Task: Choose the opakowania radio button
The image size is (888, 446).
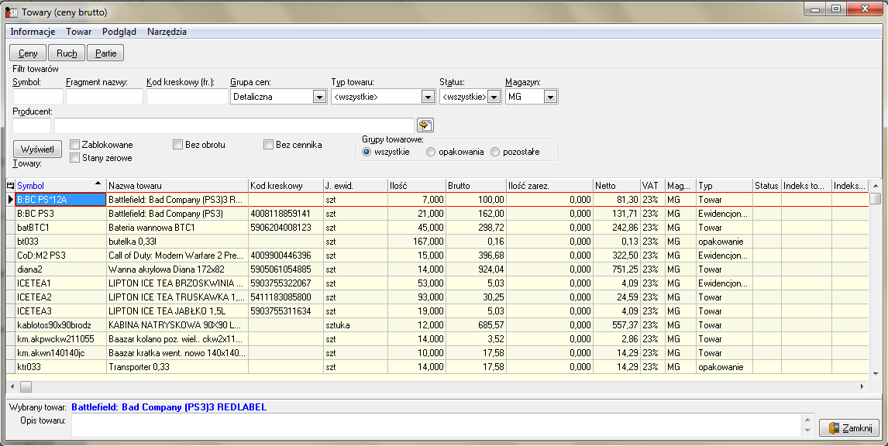Action: pyautogui.click(x=431, y=152)
